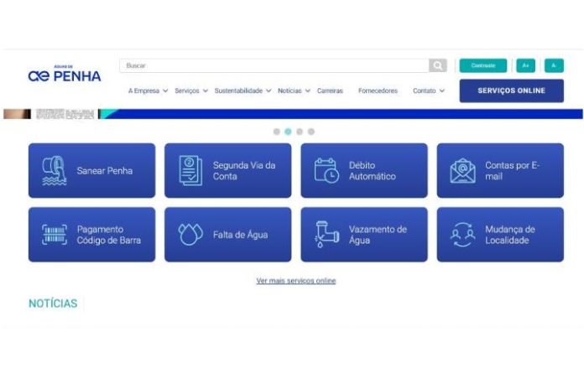Screen dimensions: 584x389
Task: Expand the Serviços dropdown menu
Action: coord(190,91)
